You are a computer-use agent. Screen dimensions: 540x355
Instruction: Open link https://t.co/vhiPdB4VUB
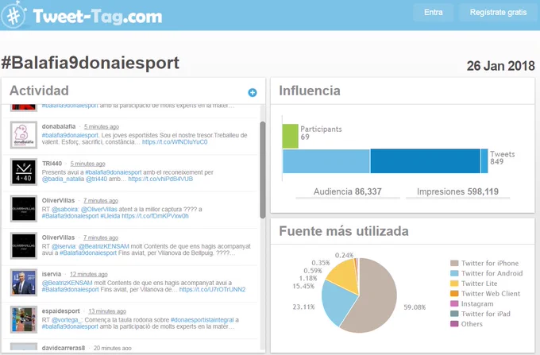160,179
